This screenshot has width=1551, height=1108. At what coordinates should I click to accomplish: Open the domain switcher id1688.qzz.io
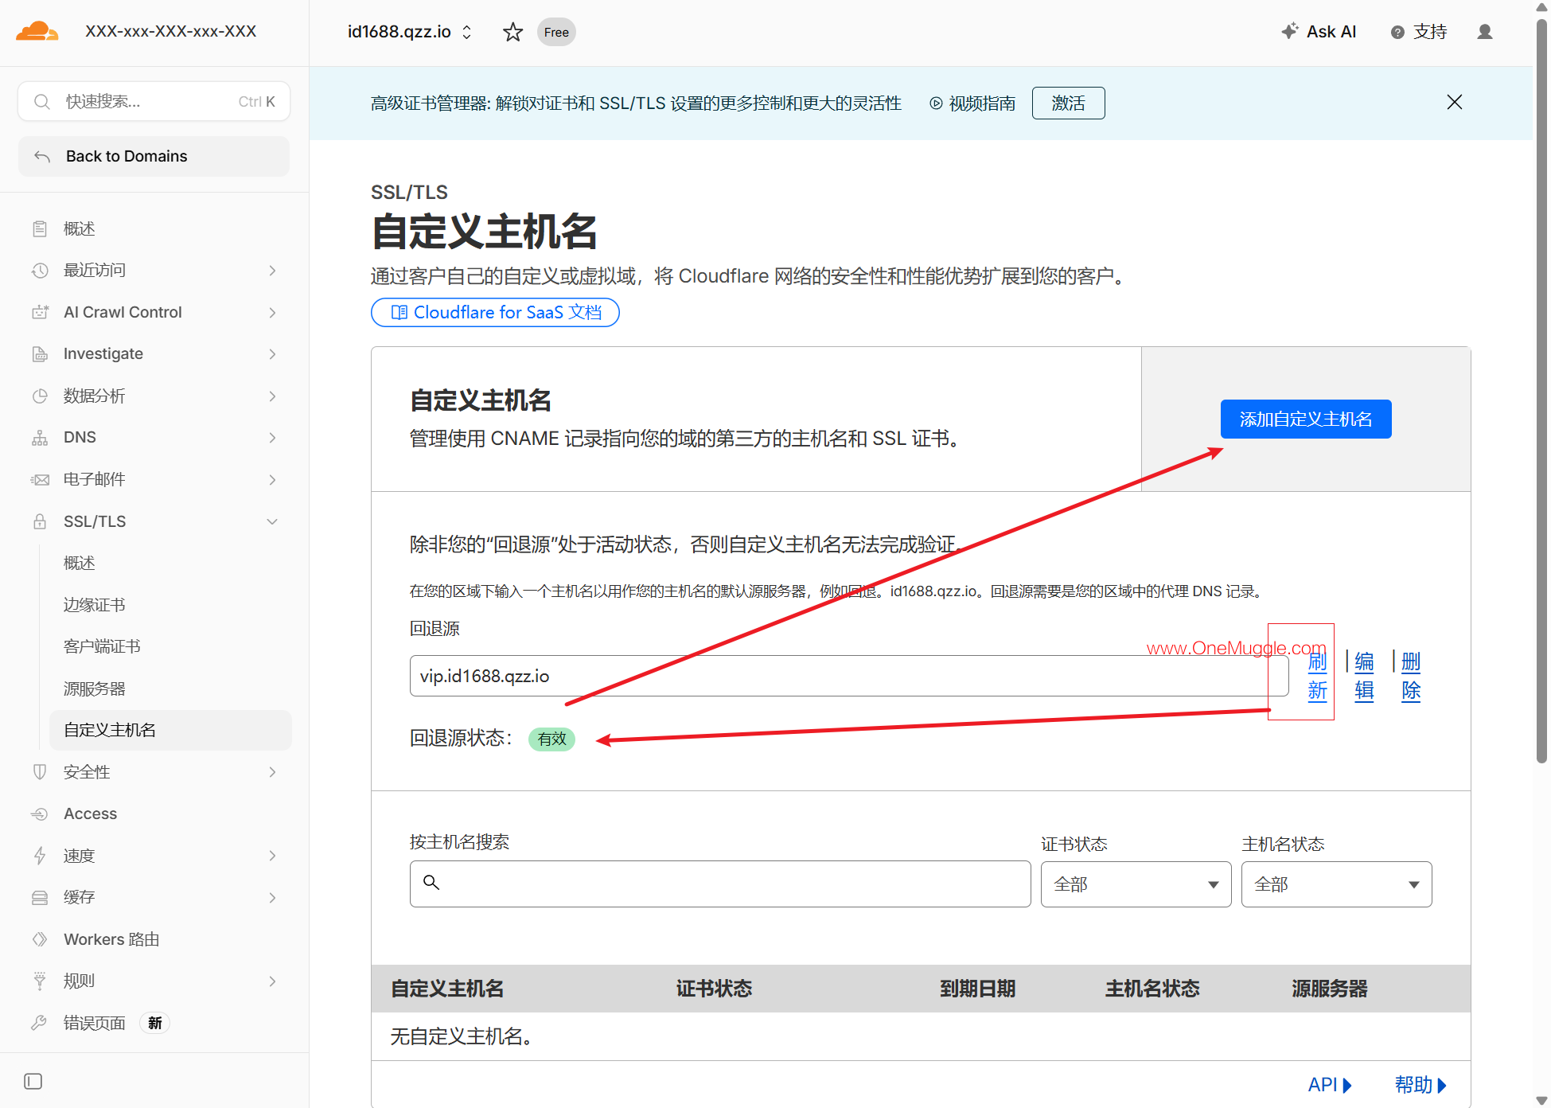tap(410, 32)
